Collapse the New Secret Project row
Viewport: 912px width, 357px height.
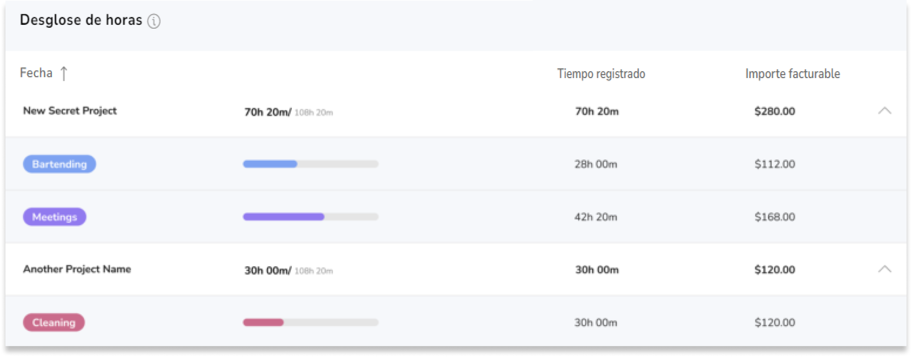884,111
